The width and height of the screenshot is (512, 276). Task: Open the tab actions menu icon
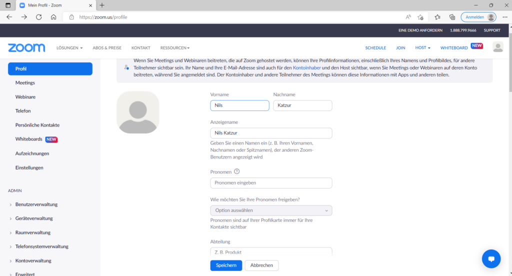8,5
